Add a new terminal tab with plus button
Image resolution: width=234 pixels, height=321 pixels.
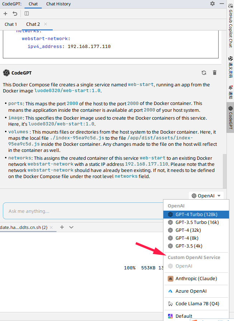point(62,227)
